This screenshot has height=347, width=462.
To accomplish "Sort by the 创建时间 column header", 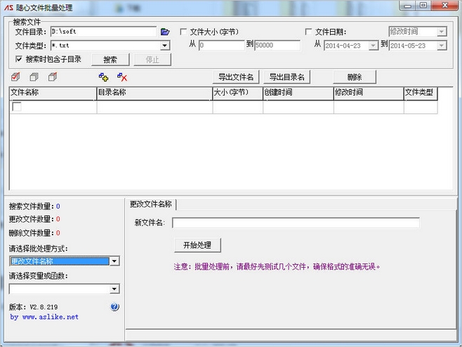I will point(298,93).
